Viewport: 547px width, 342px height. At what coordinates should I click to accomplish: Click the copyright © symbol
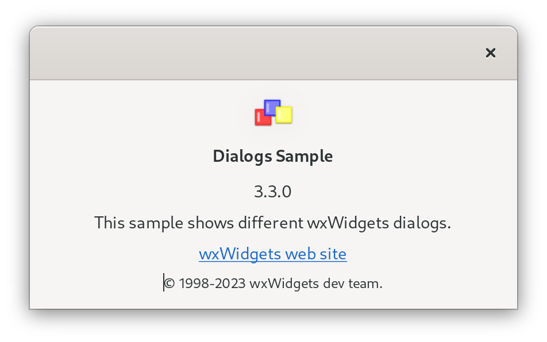(x=170, y=283)
